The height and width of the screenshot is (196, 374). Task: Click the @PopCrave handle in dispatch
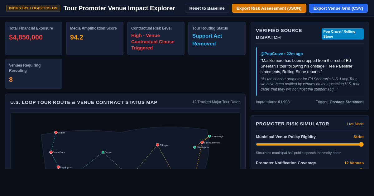[x=272, y=54]
